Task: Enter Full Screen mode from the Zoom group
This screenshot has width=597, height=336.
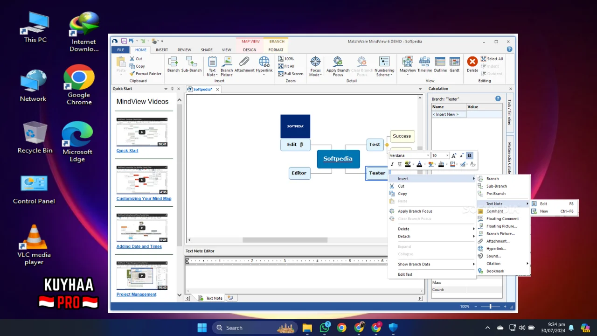Action: [x=290, y=74]
